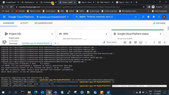Switch to the RECOMMENDATIONS tab
The height and width of the screenshot is (95, 169).
pyautogui.click(x=44, y=23)
